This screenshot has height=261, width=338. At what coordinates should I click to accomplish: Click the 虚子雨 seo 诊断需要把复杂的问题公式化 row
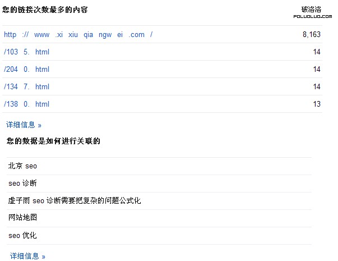tap(75, 201)
